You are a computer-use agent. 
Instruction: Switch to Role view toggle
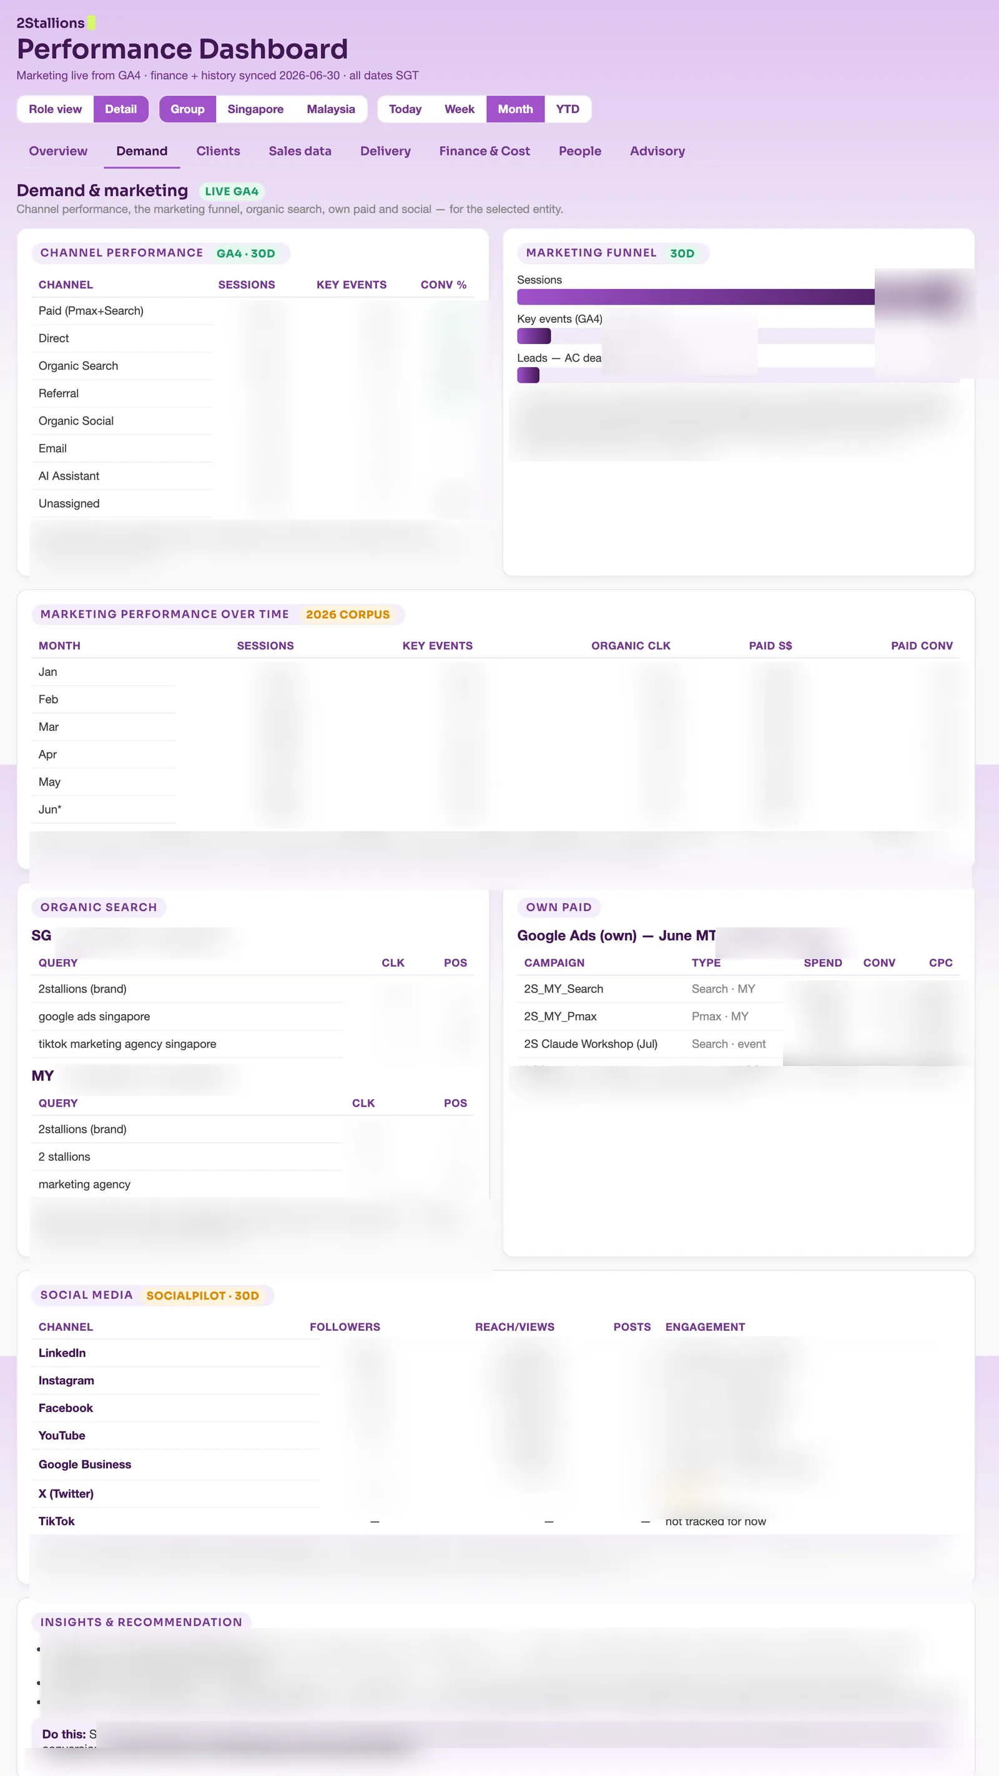coord(55,109)
